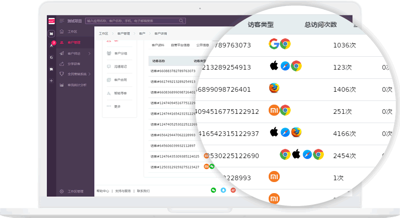The width and height of the screenshot is (400, 218).
Task: Select 客户管理 in the left sidebar
Action: coord(74,42)
